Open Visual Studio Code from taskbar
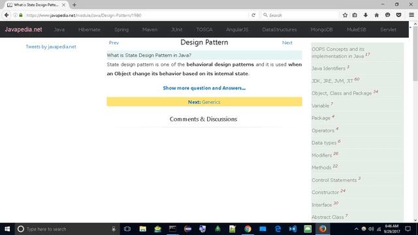The height and width of the screenshot is (235, 418). [293, 229]
